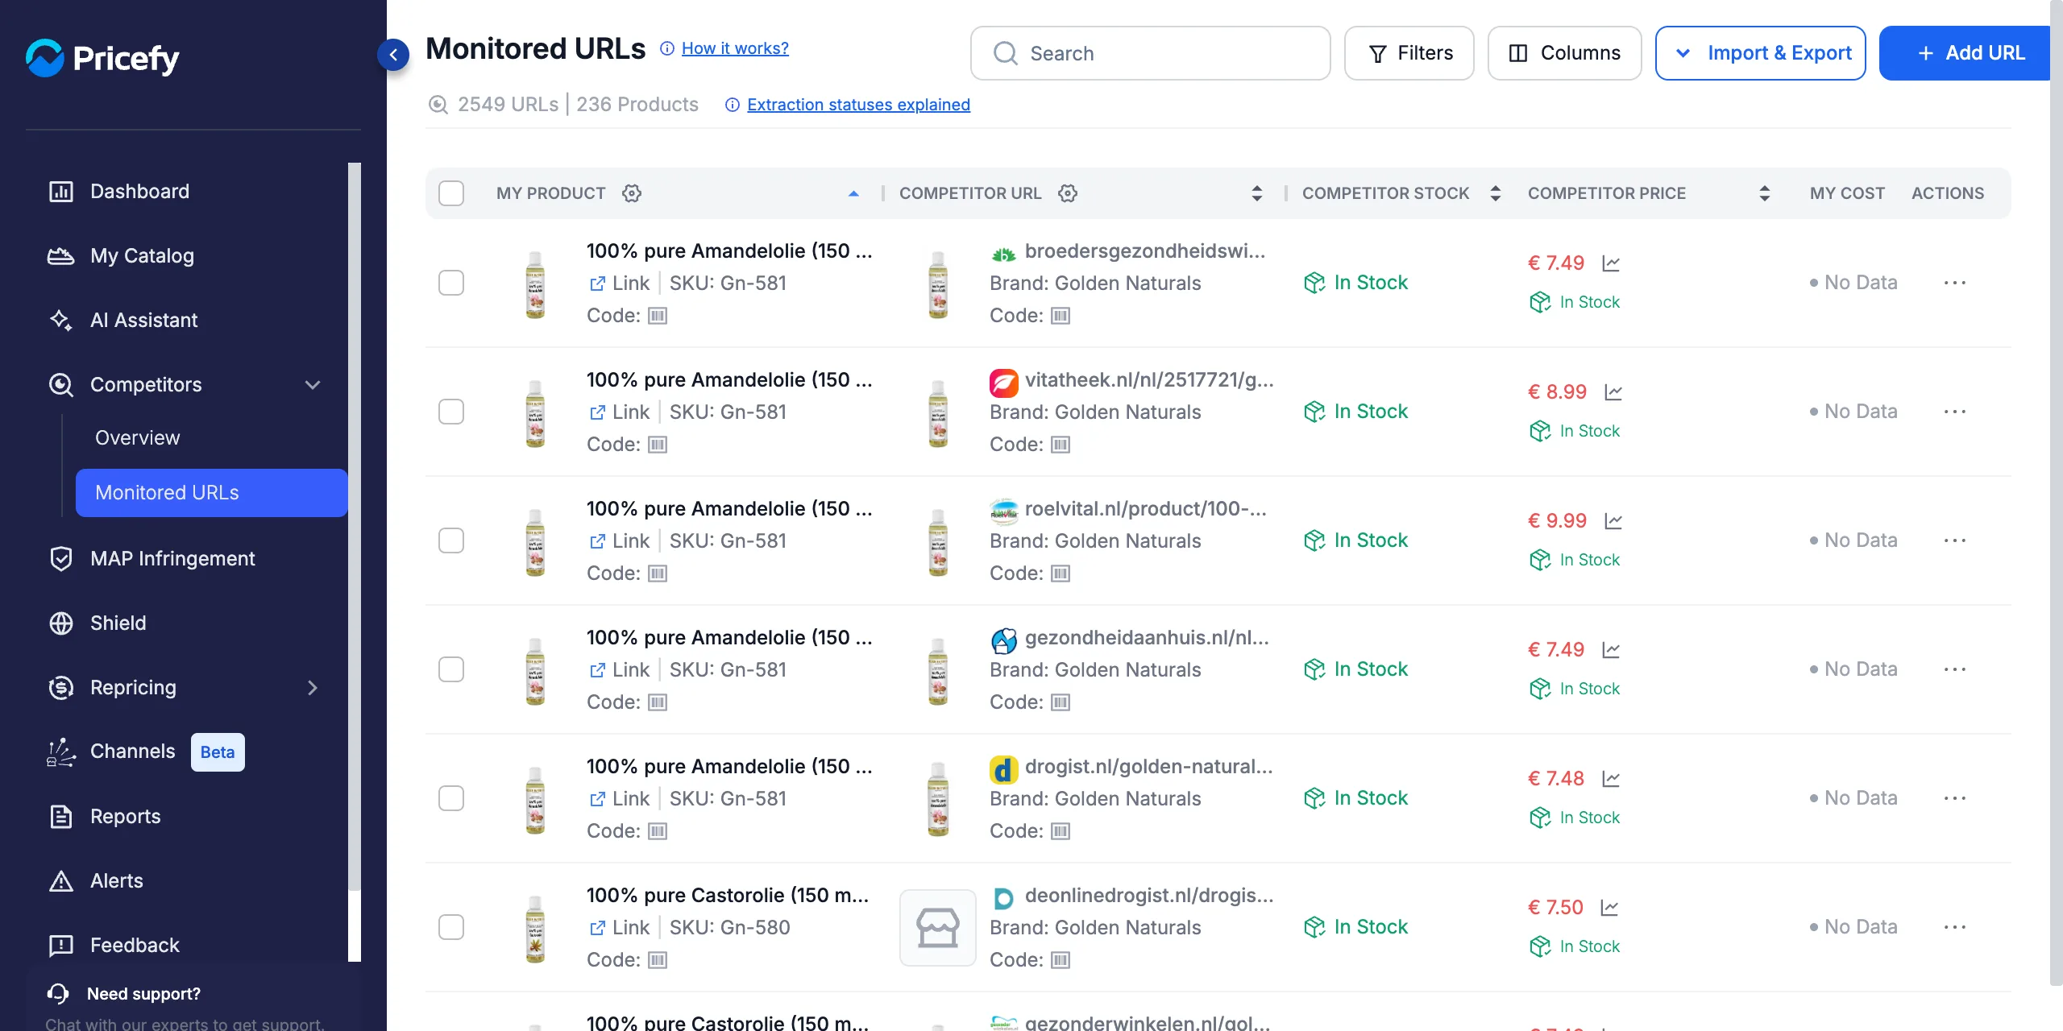Open Link for Castorolie Gn-580 product
The height and width of the screenshot is (1031, 2063).
tap(619, 928)
